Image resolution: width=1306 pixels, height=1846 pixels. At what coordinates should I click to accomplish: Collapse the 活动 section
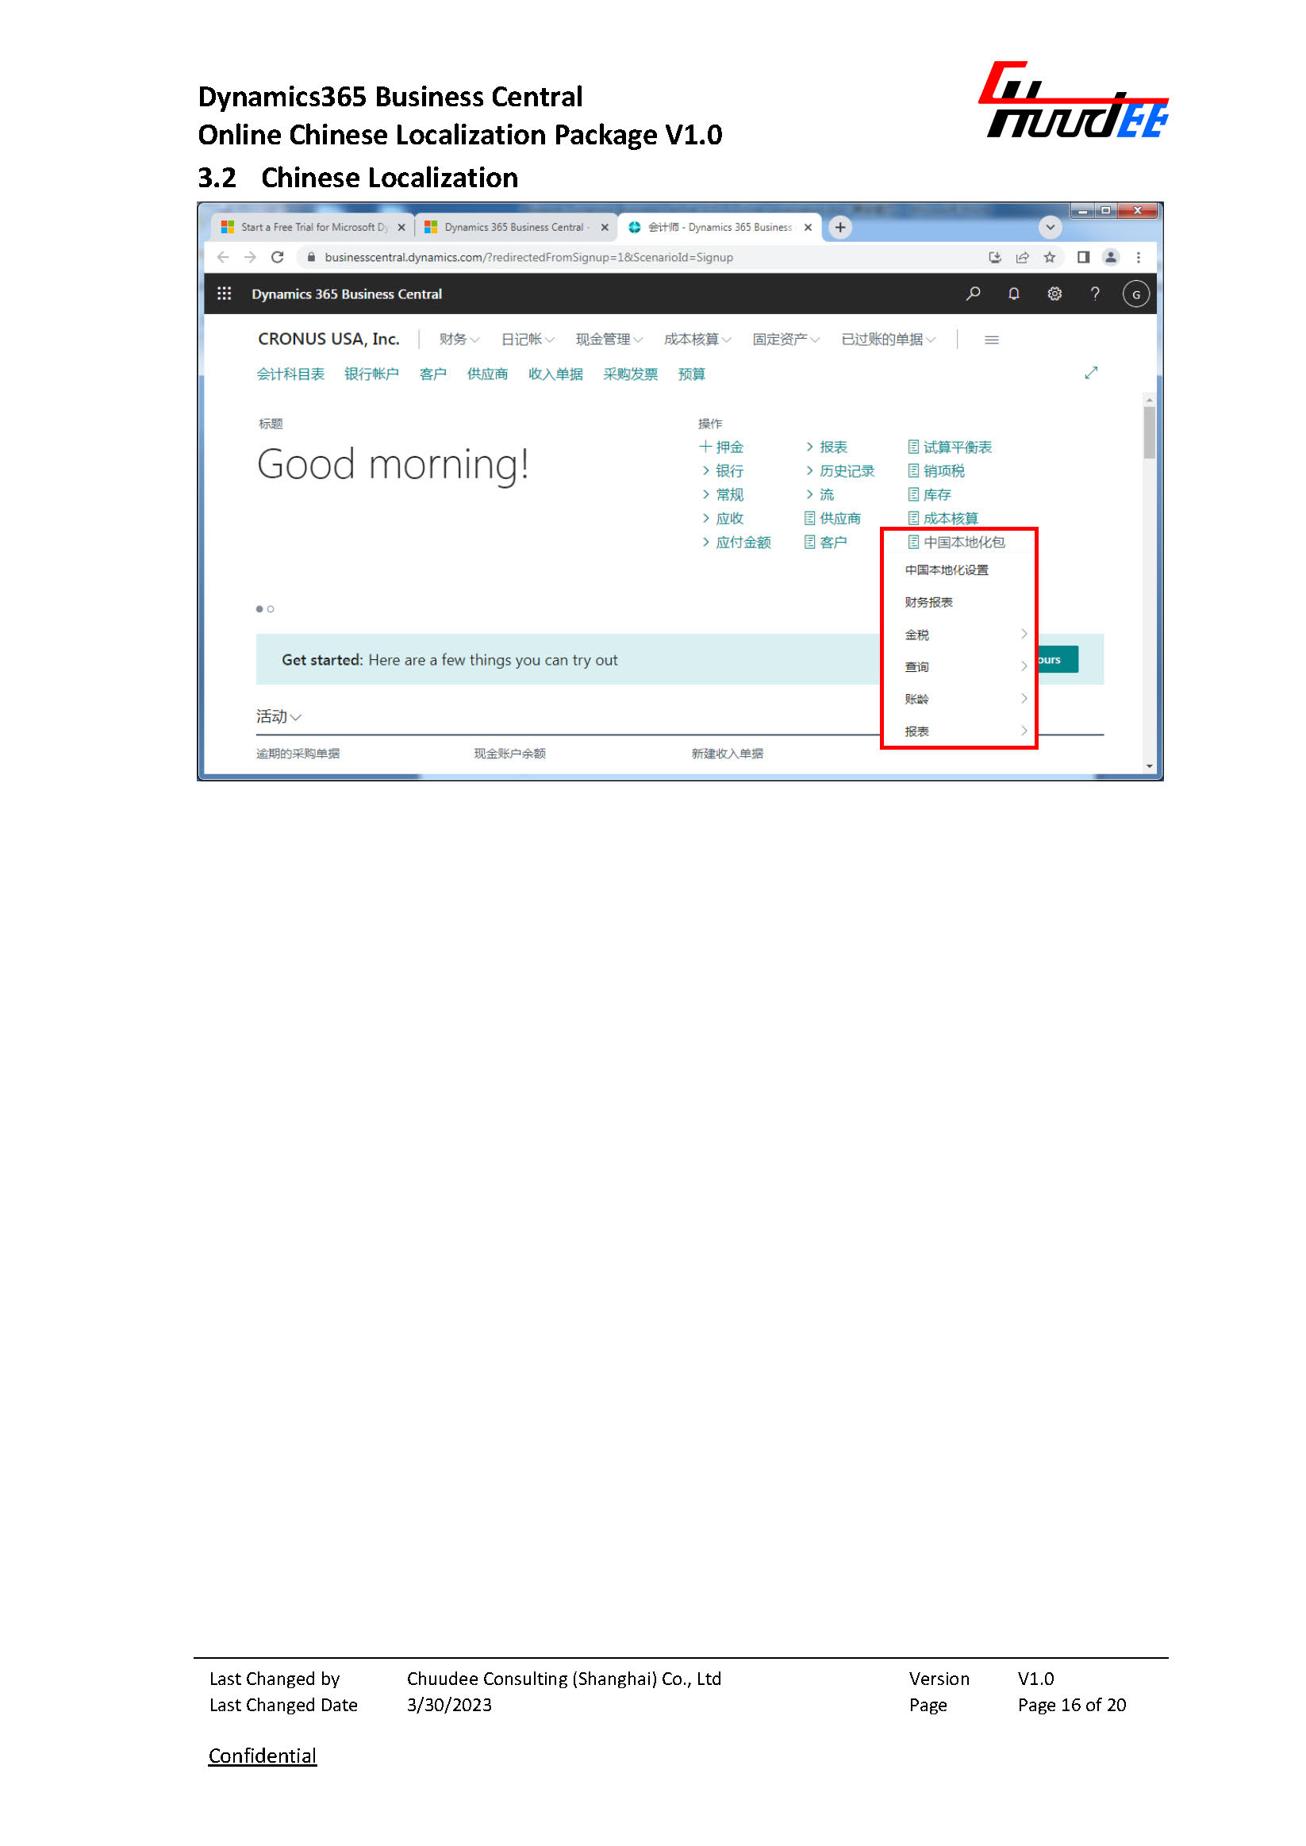point(278,716)
